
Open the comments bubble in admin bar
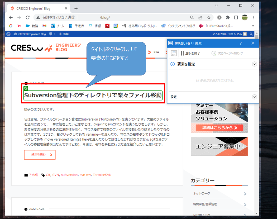[52, 34]
